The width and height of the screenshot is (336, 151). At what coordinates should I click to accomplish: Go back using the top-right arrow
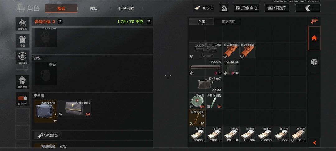308,8
